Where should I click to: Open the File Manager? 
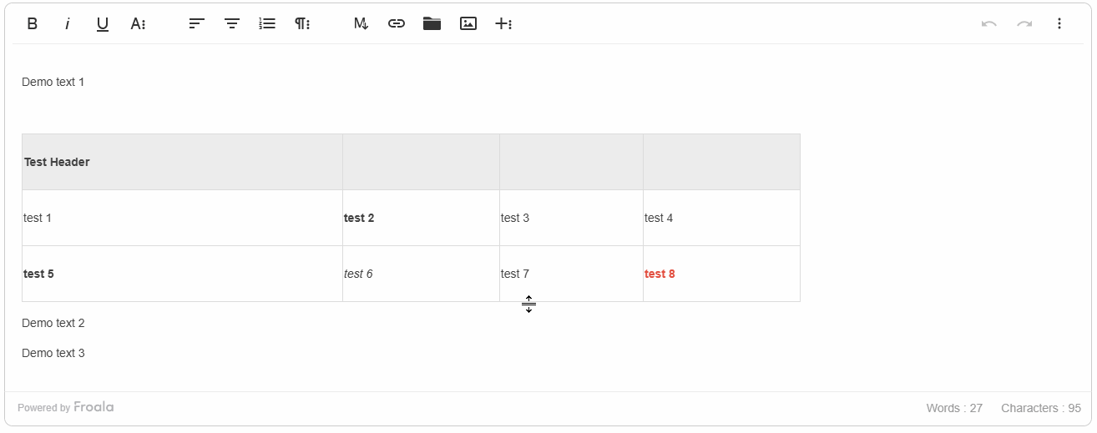[432, 23]
